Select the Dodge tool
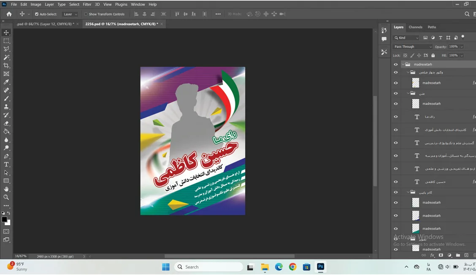Viewport: 476px width, 275px height. click(6, 148)
